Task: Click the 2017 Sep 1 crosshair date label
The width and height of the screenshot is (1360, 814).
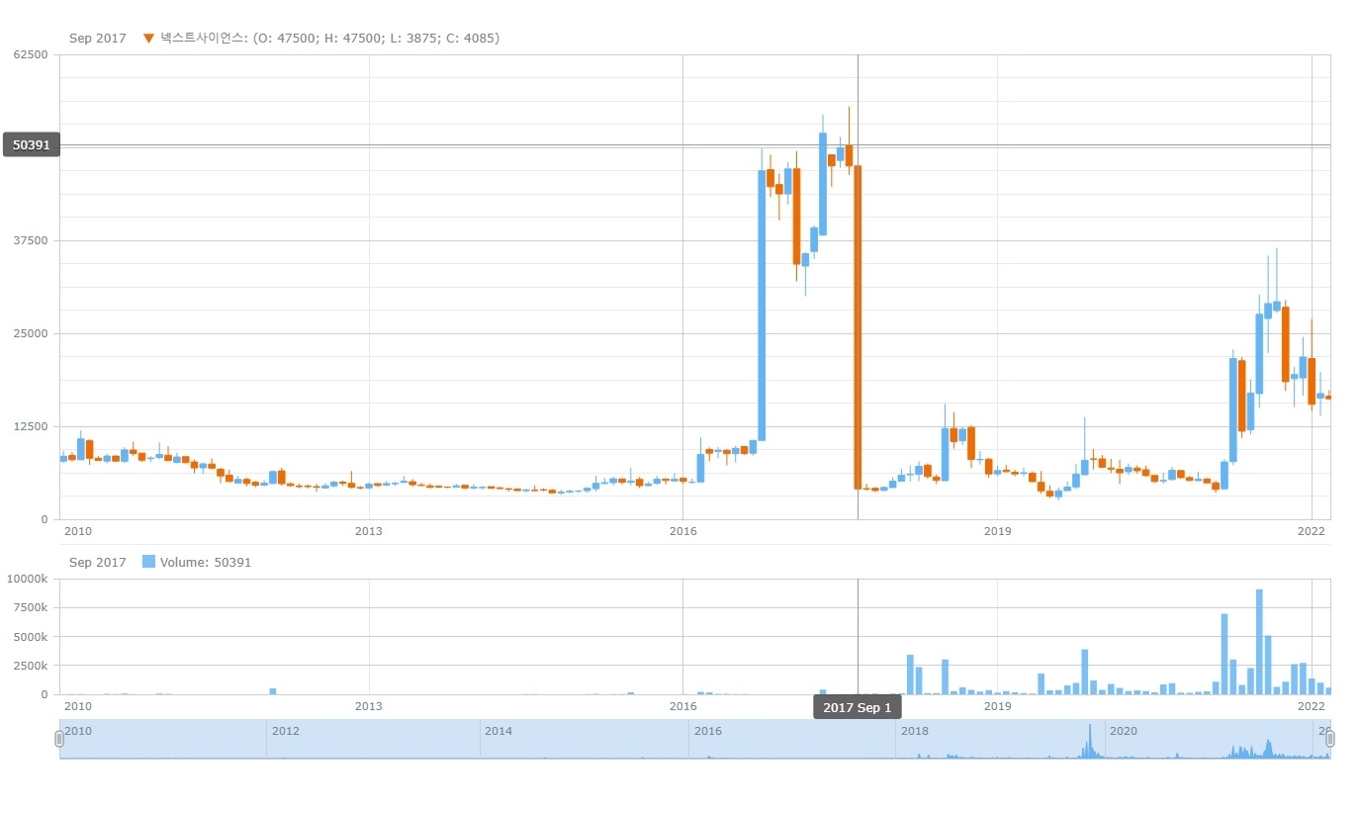Action: pyautogui.click(x=857, y=707)
